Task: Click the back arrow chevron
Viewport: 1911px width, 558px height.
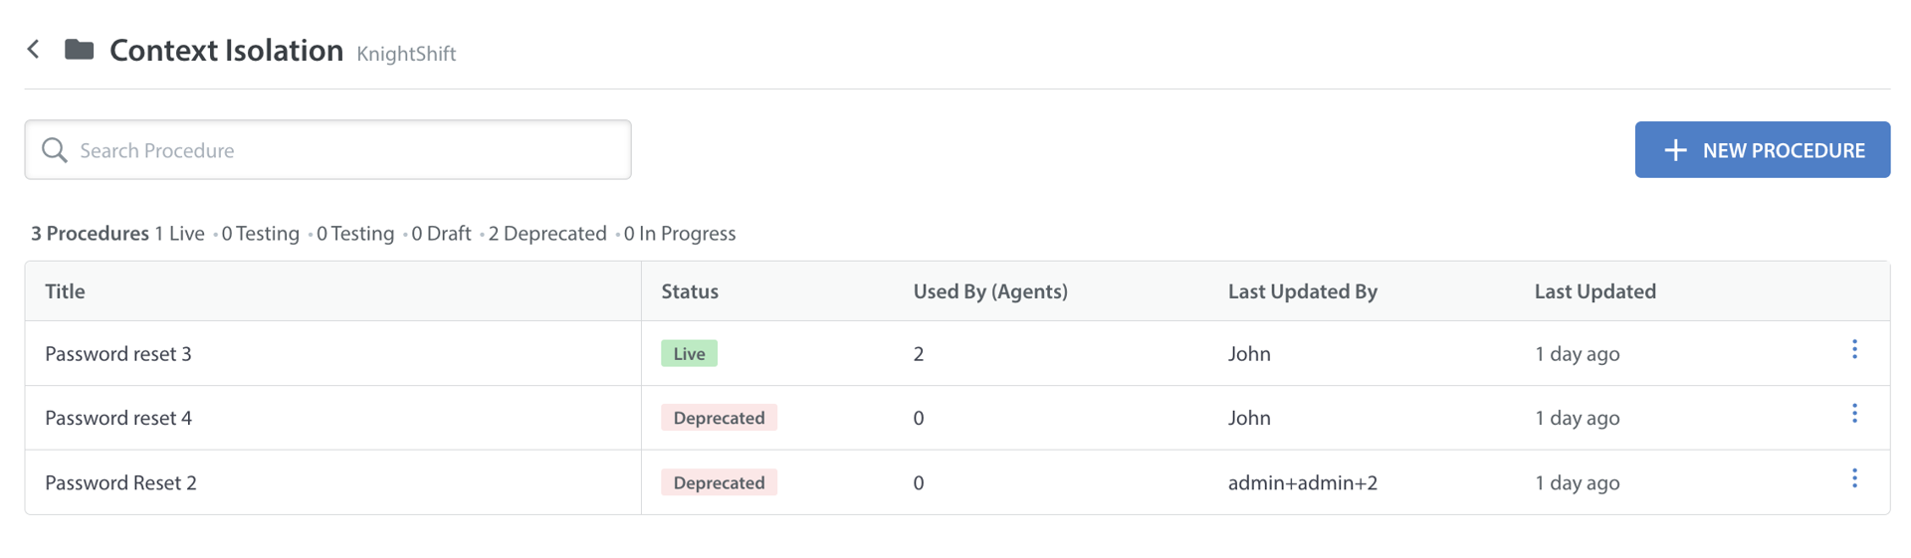Action: 34,49
